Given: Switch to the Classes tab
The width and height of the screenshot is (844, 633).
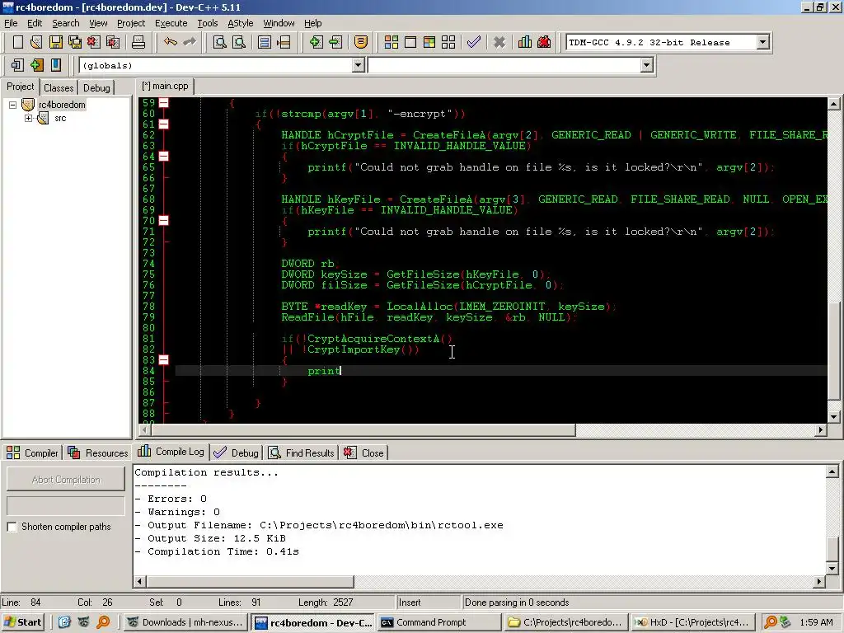Looking at the screenshot, I should click(59, 87).
